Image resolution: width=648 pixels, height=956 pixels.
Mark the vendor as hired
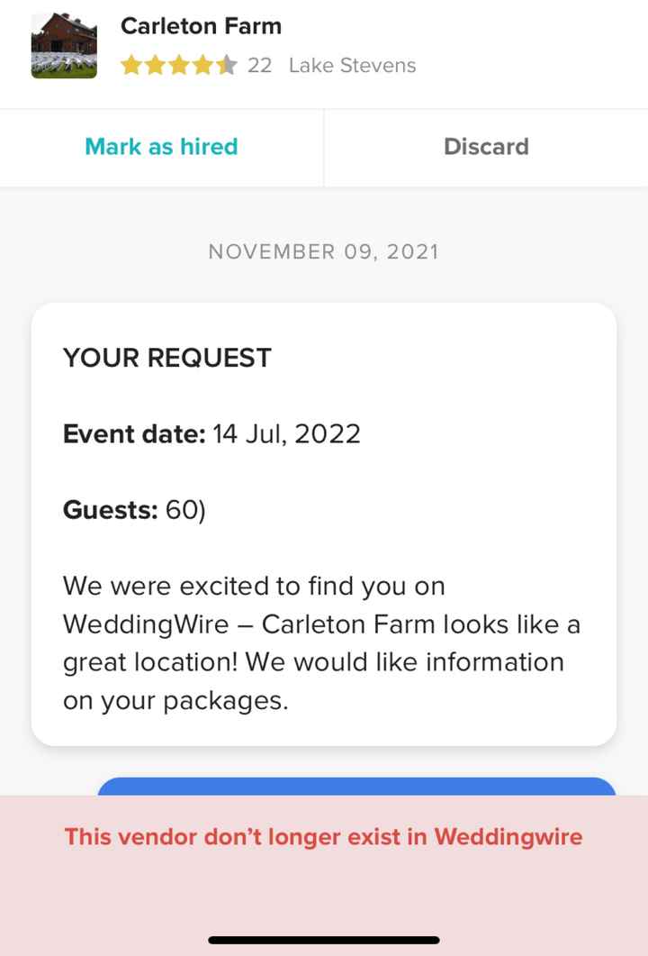point(161,147)
